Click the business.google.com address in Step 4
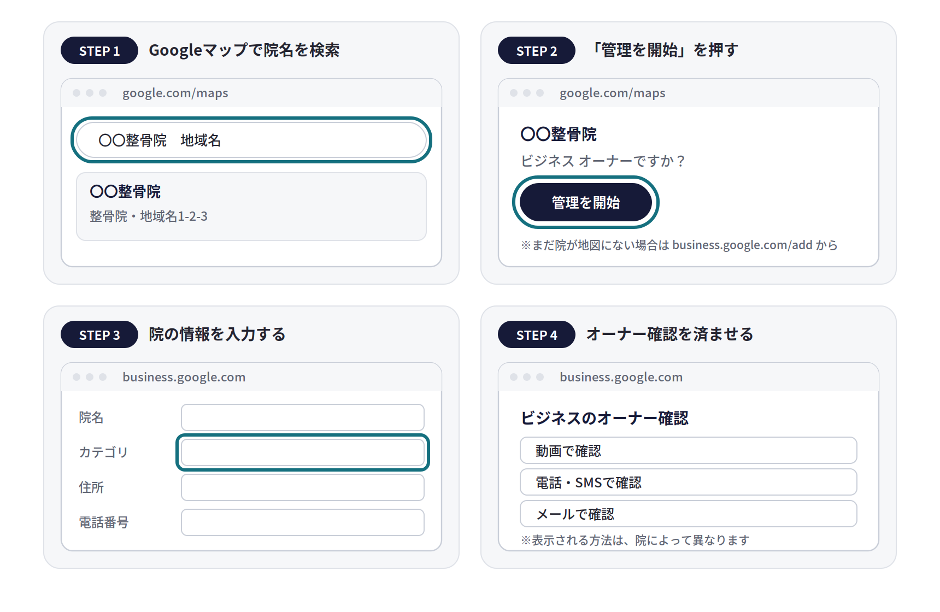 [621, 378]
